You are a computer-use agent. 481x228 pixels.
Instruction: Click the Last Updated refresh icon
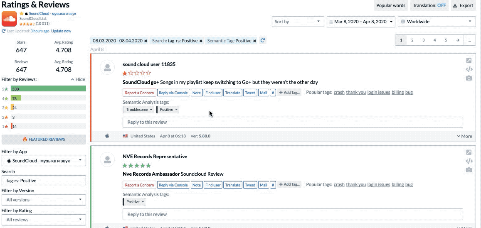click(x=4, y=31)
